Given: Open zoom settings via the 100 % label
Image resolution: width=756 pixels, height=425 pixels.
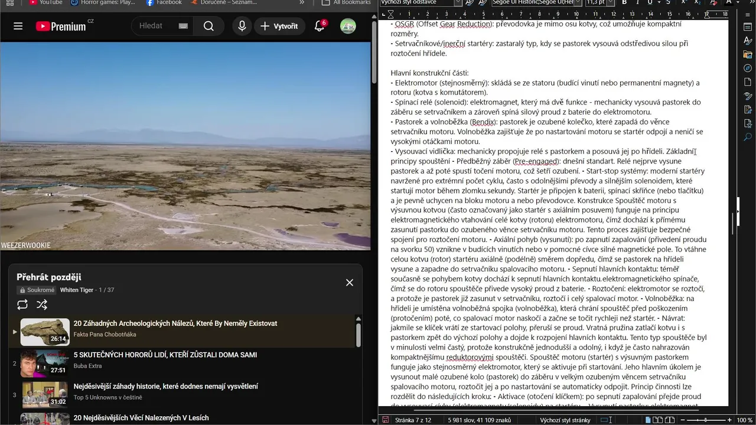Looking at the screenshot, I should [x=745, y=420].
